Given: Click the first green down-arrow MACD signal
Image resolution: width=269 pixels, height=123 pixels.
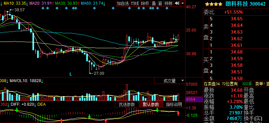Looking at the screenshot, I should coord(17,110).
